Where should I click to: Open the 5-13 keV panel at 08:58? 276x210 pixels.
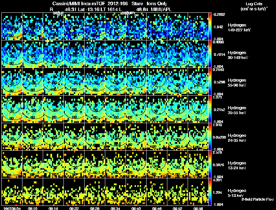198,192
